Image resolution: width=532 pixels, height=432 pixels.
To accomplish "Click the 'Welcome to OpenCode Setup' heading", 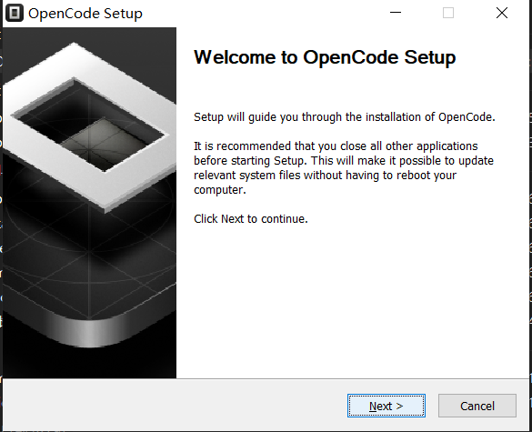I will point(325,57).
